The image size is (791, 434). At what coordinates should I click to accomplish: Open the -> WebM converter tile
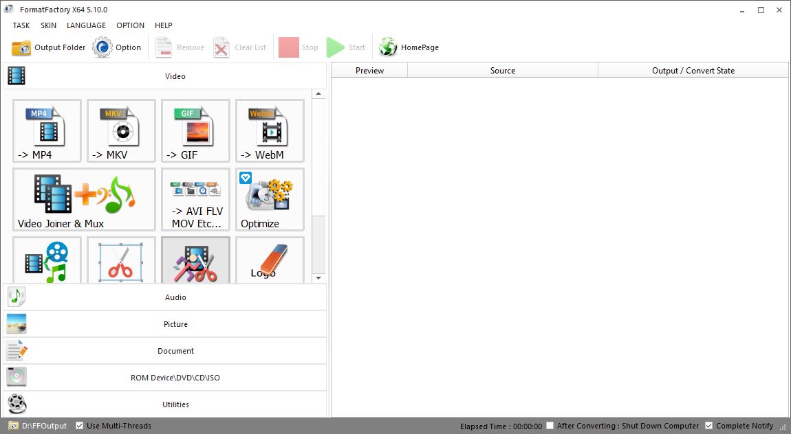click(x=270, y=131)
